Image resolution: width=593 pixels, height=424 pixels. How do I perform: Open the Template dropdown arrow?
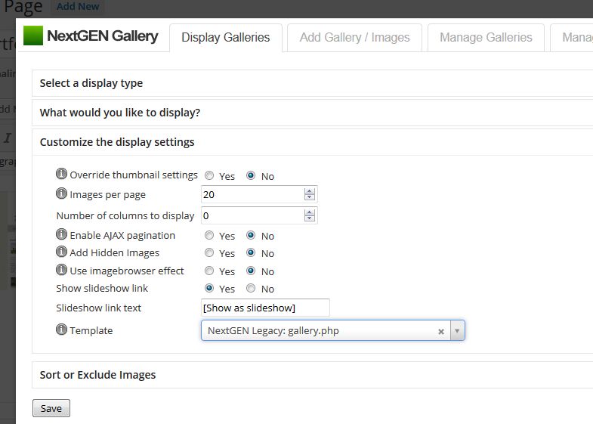coord(457,330)
